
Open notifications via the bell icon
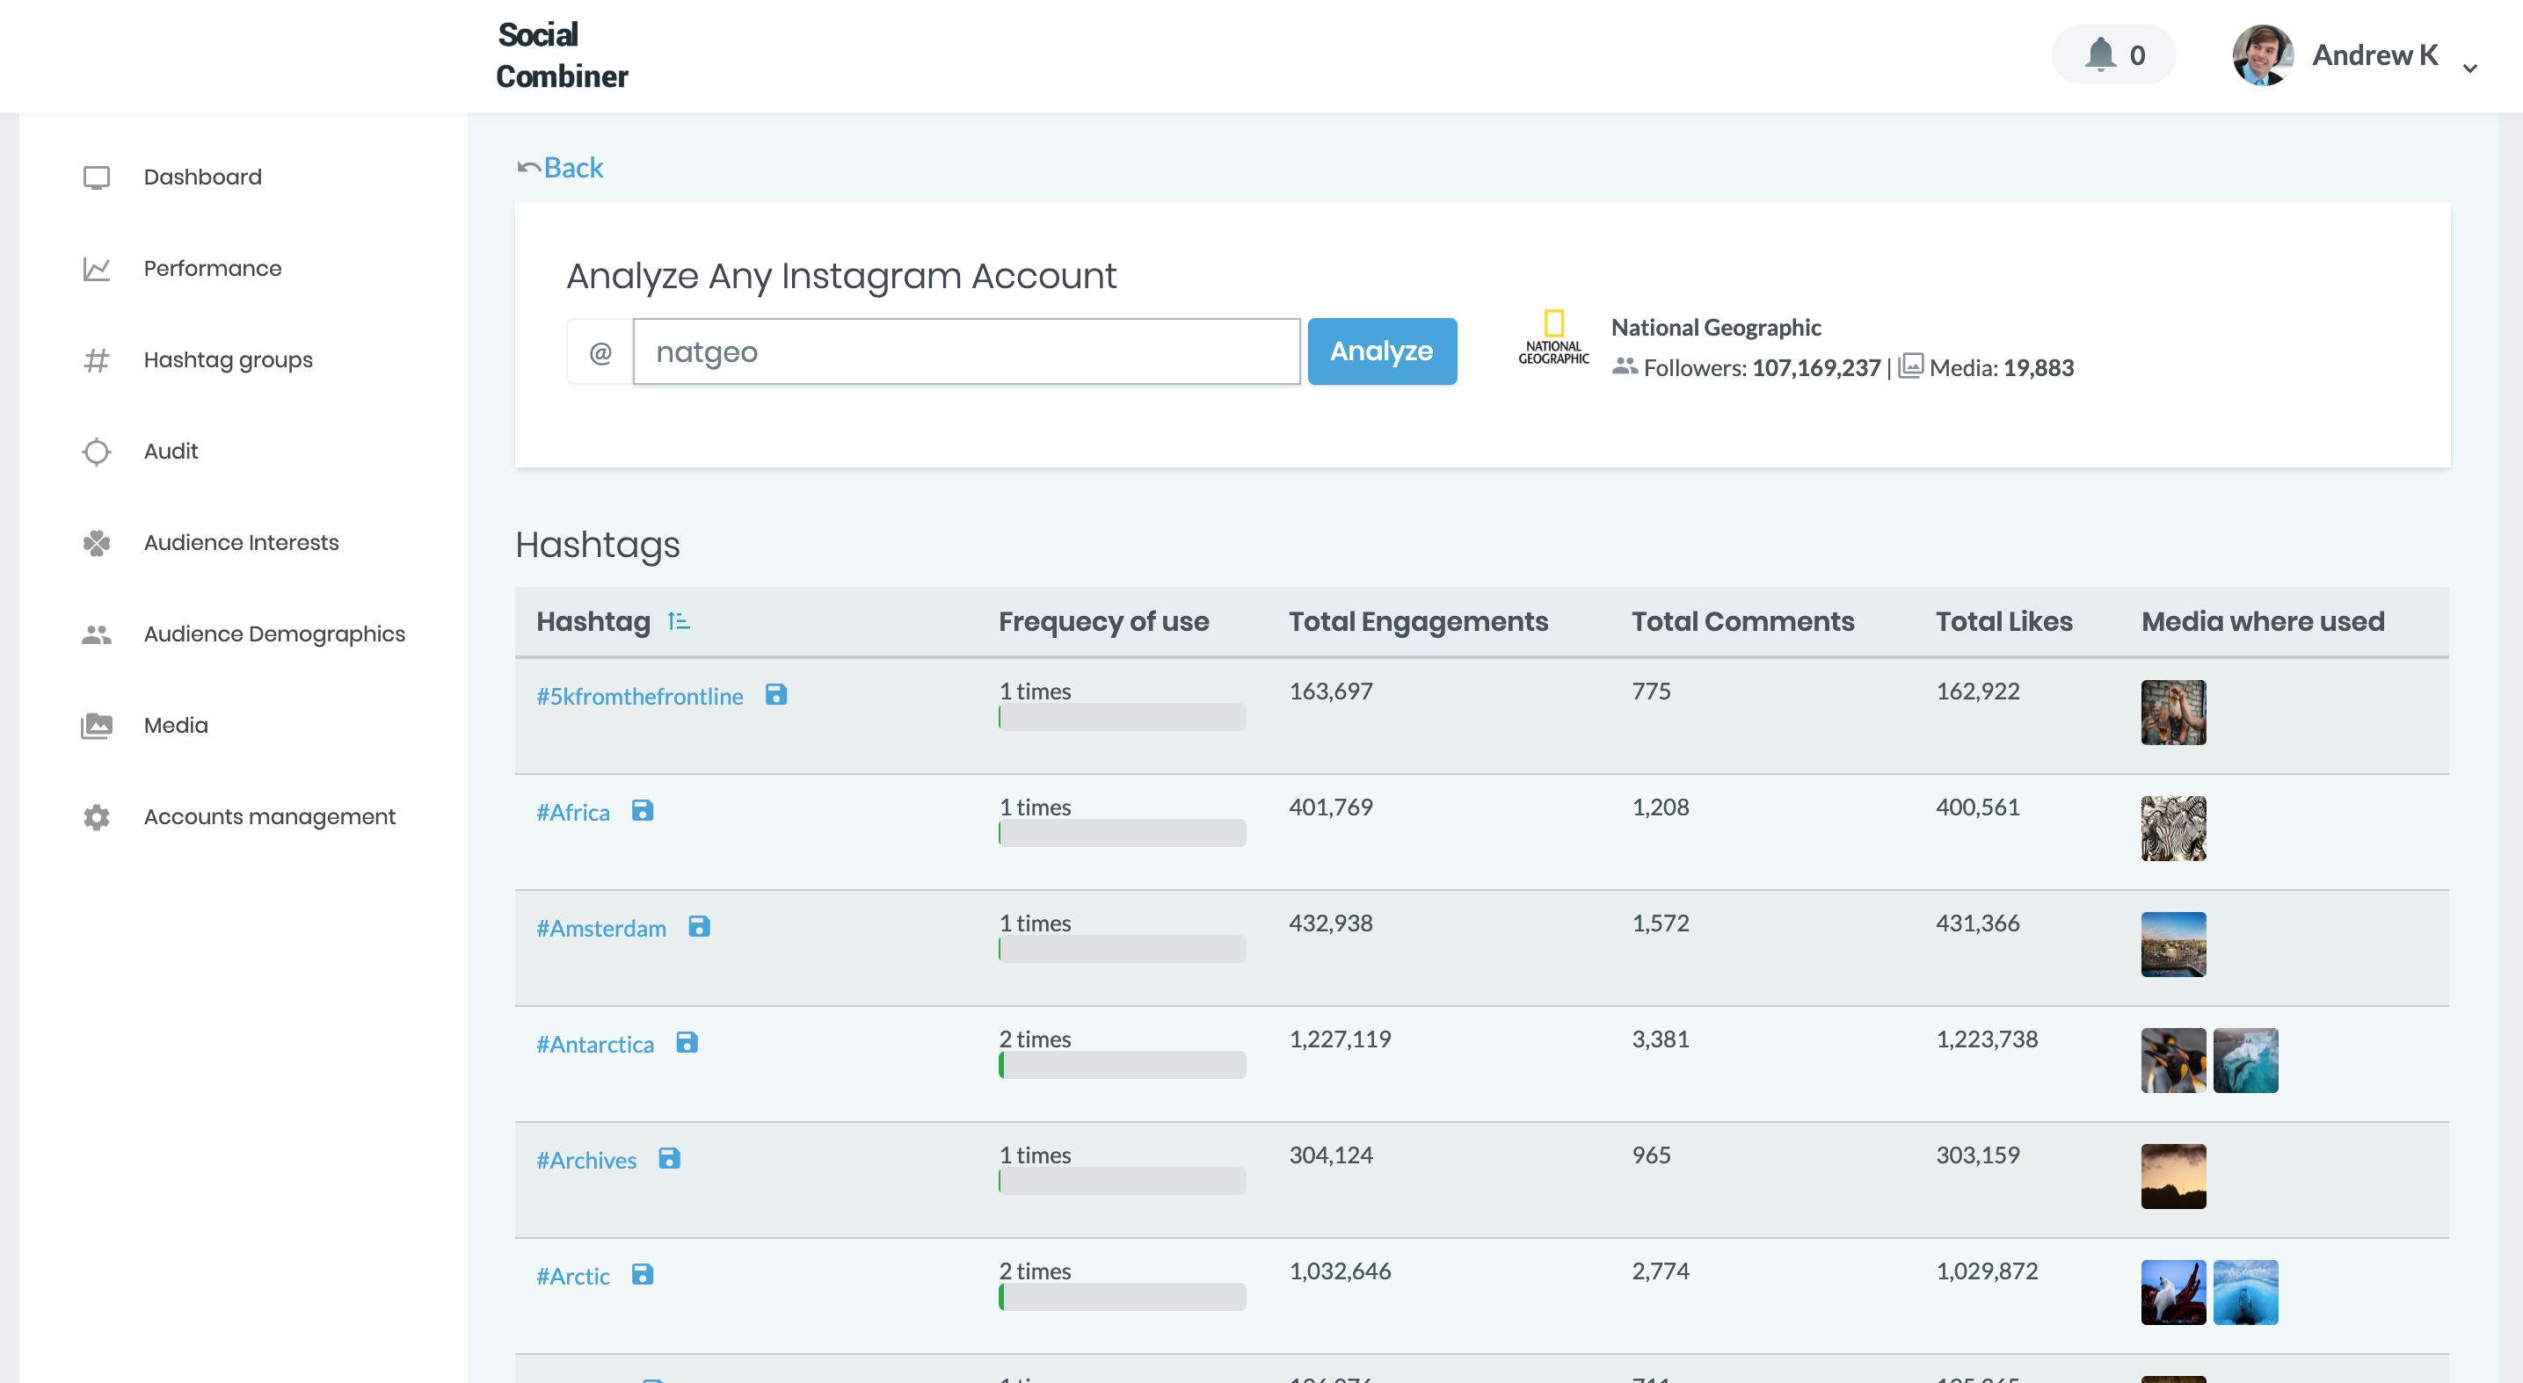pos(2100,54)
